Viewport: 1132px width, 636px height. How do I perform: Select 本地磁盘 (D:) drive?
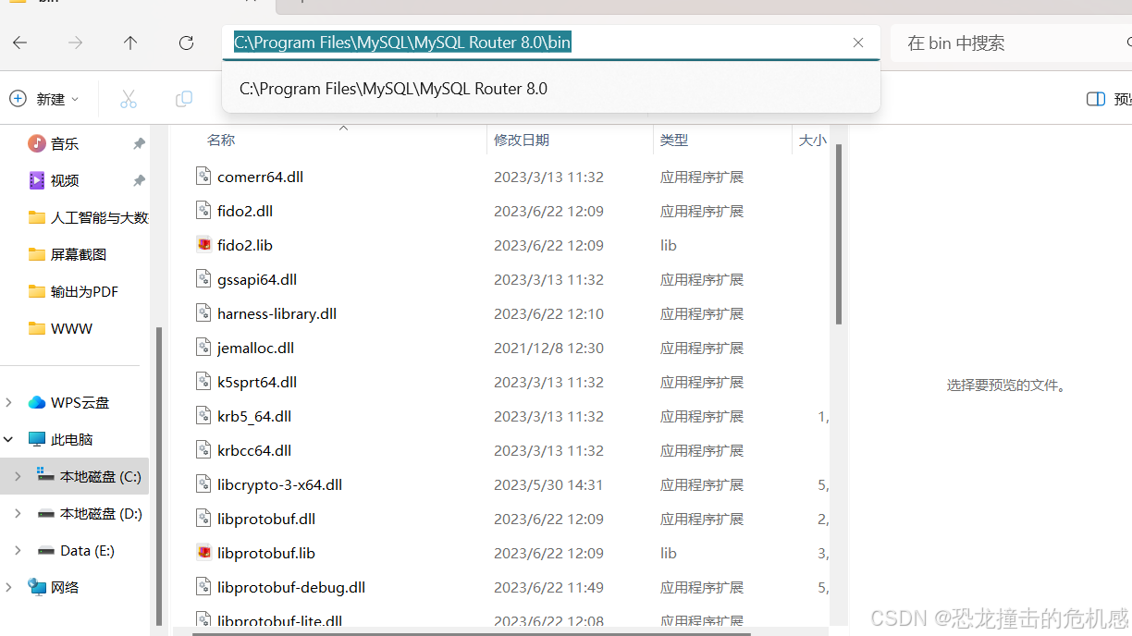pyautogui.click(x=89, y=513)
